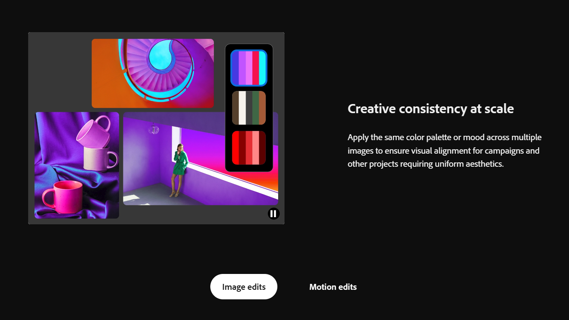Choose the brown-white-green color palette swatch
The image size is (569, 320).
[x=249, y=108]
